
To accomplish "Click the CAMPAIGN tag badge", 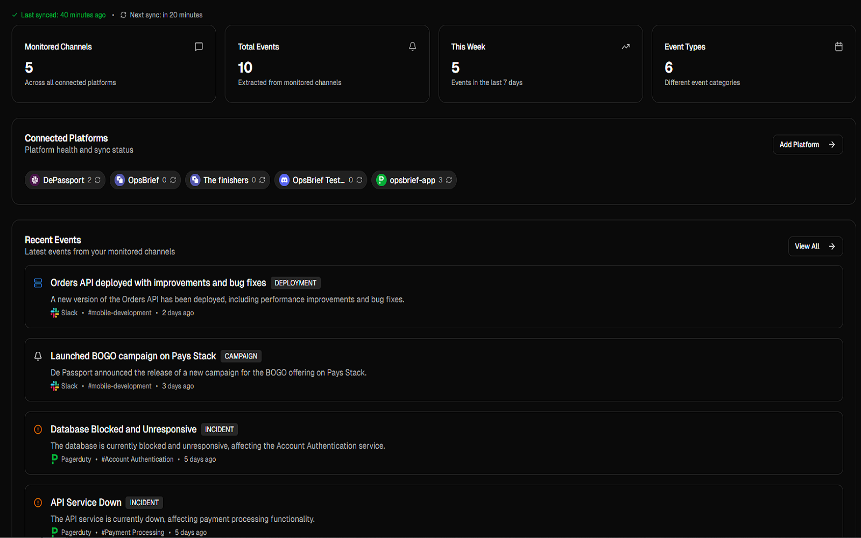I will click(x=241, y=356).
